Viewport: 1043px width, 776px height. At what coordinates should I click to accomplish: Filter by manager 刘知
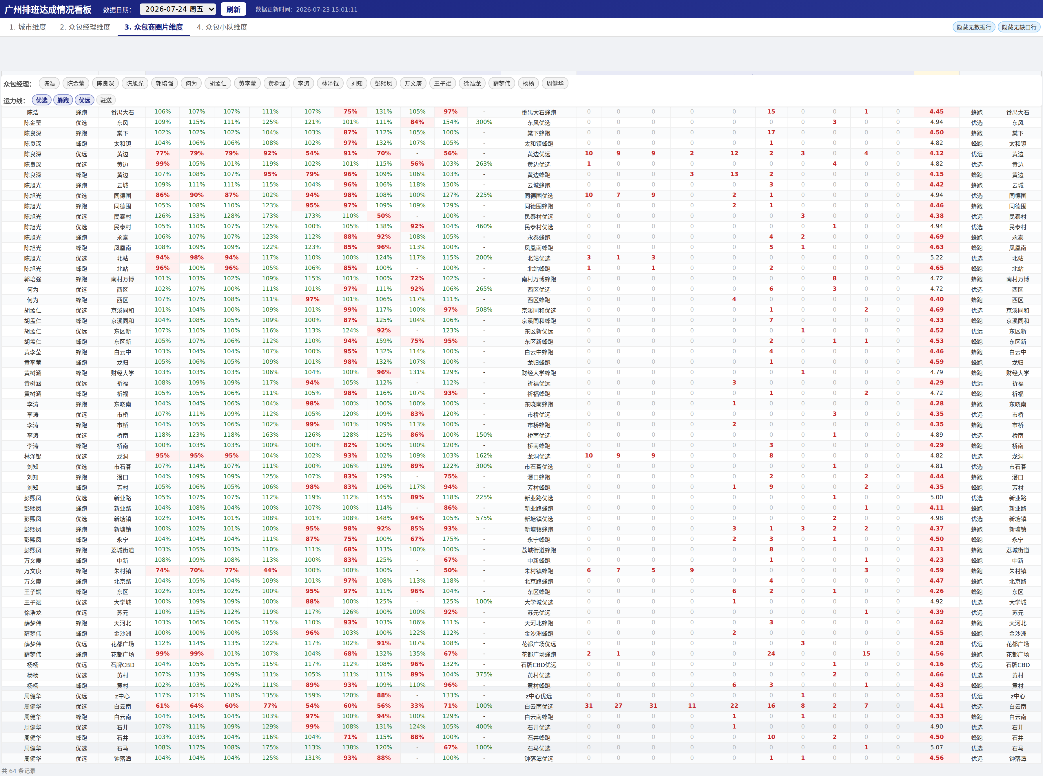click(x=357, y=84)
